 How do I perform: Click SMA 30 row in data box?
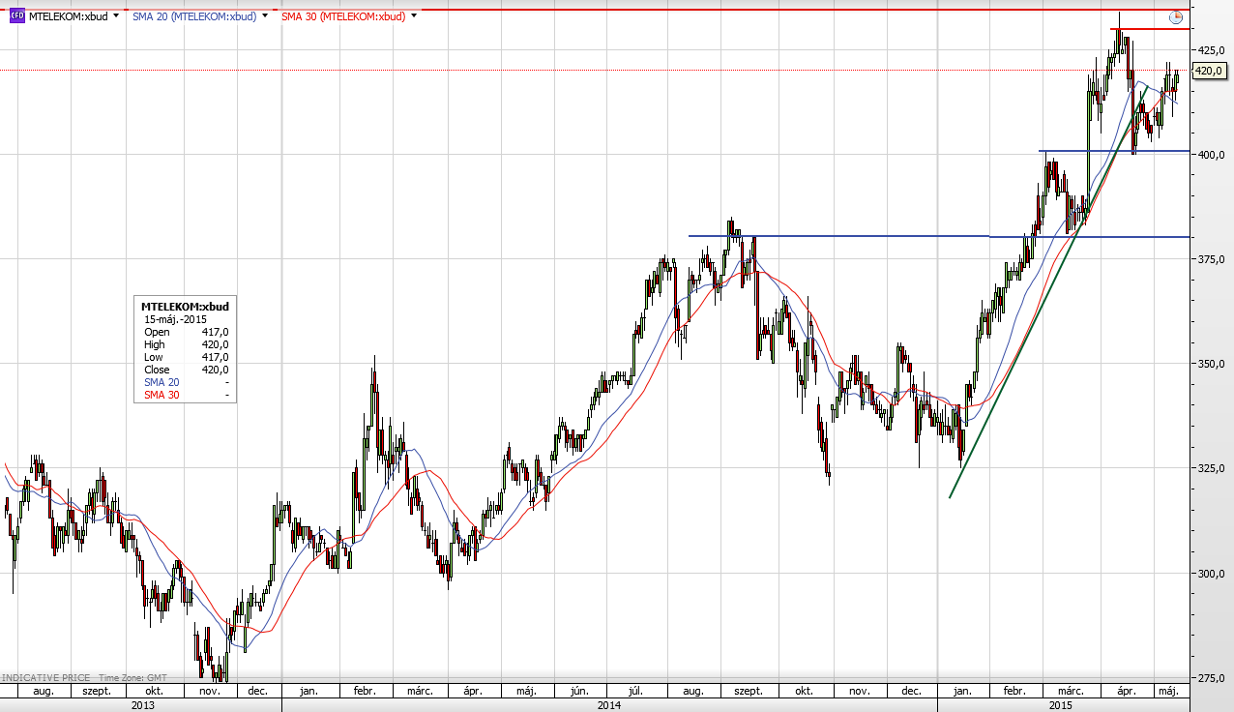pos(186,395)
